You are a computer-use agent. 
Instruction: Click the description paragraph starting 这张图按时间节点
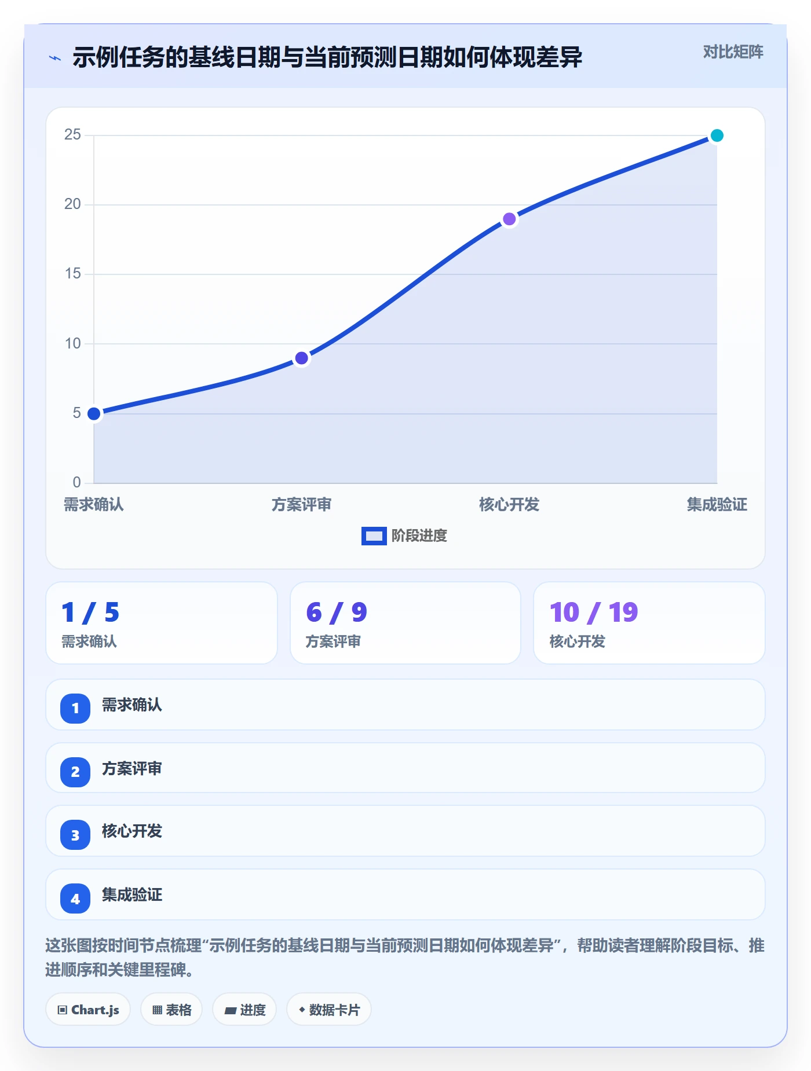(405, 958)
